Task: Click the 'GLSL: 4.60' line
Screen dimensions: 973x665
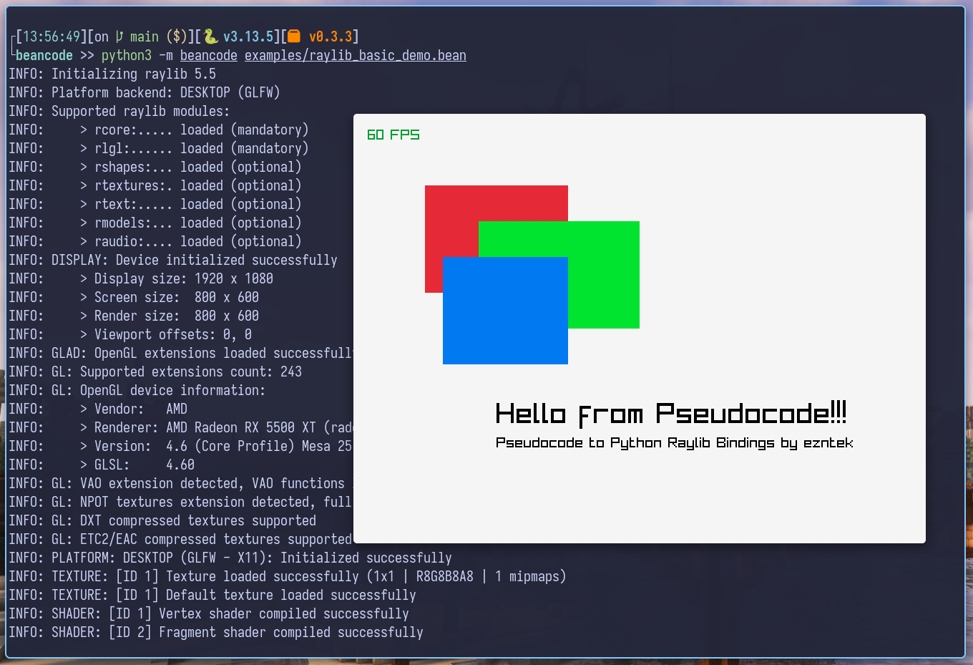Action: click(102, 465)
